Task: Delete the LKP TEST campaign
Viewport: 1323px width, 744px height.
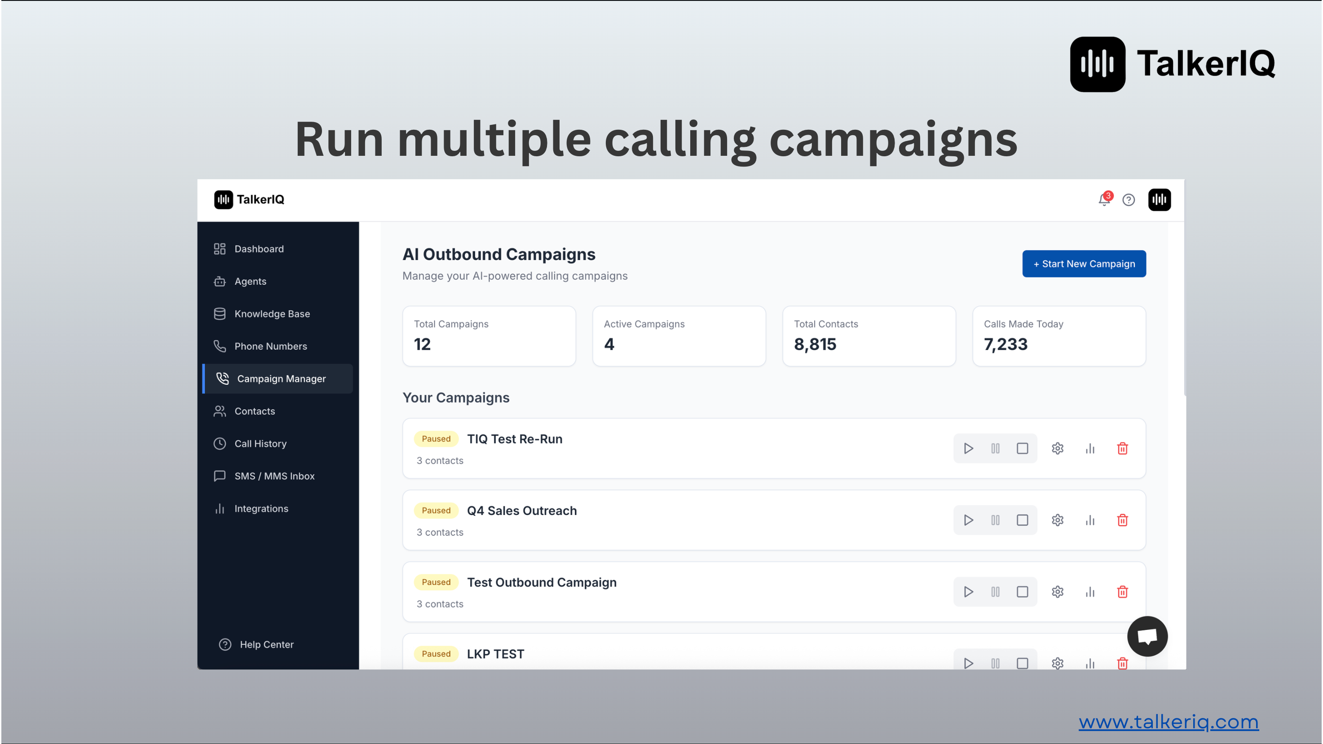Action: pyautogui.click(x=1123, y=663)
